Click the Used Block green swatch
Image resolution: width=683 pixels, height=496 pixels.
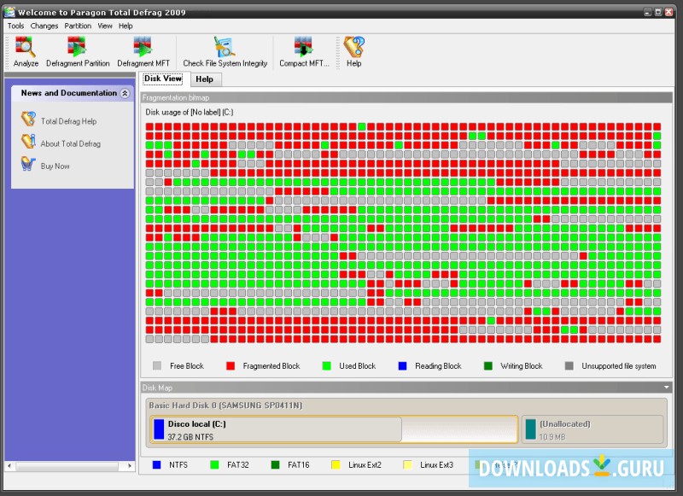click(x=326, y=365)
